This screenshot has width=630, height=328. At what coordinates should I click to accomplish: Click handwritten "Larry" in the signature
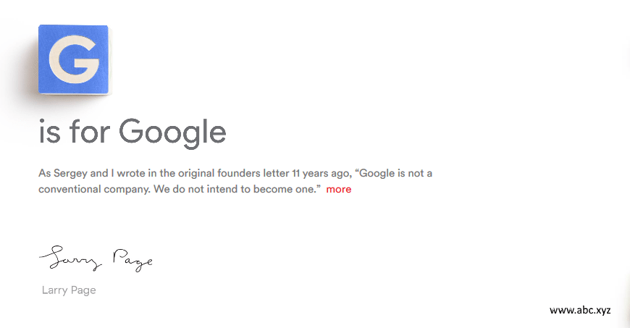(69, 257)
